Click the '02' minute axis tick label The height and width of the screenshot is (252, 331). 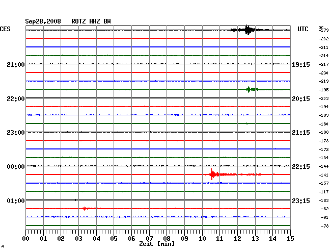coord(61,239)
